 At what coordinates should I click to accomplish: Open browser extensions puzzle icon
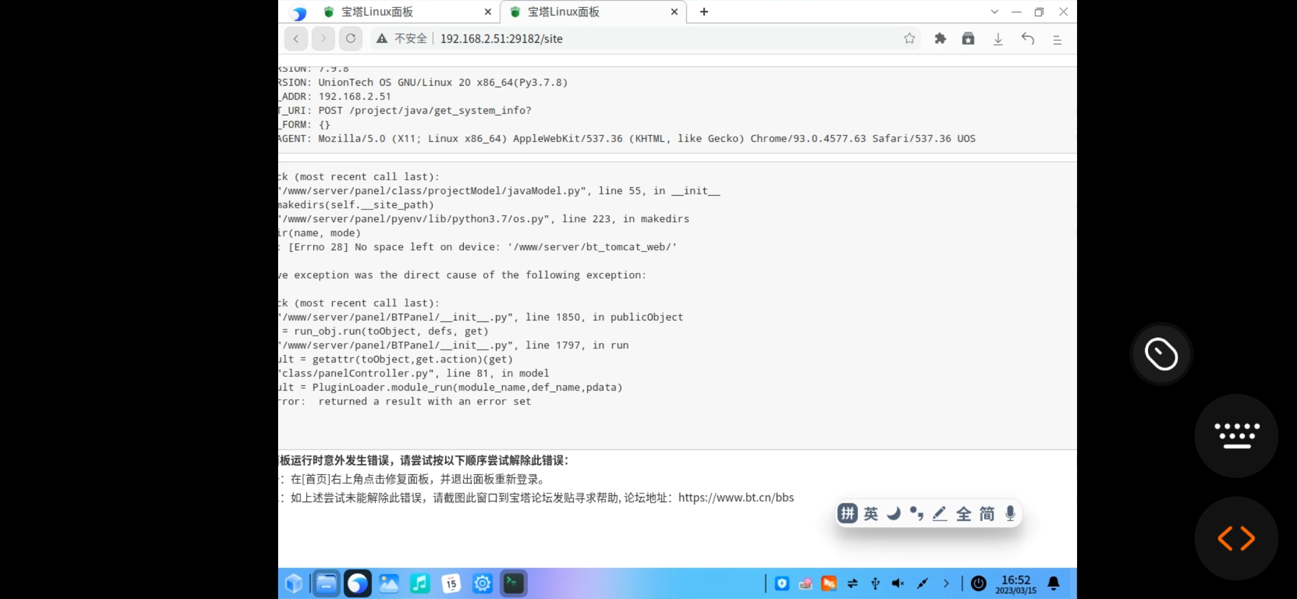pos(940,39)
